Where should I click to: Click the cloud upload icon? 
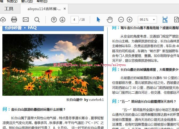3,20
